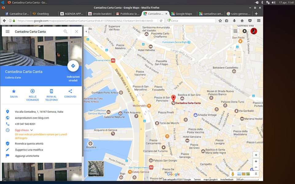
Task: Switch to the s.siro genova tab
Action: pyautogui.click(x=238, y=14)
